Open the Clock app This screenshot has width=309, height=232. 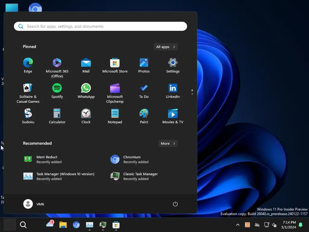point(86,116)
